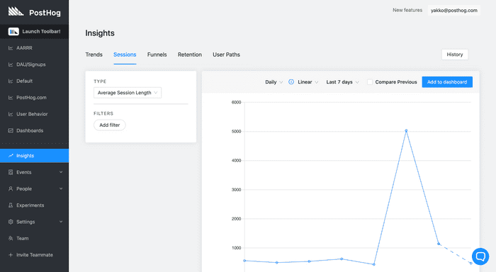The image size is (496, 272).
Task: Open Dashboards from the sidebar icon
Action: pyautogui.click(x=11, y=130)
